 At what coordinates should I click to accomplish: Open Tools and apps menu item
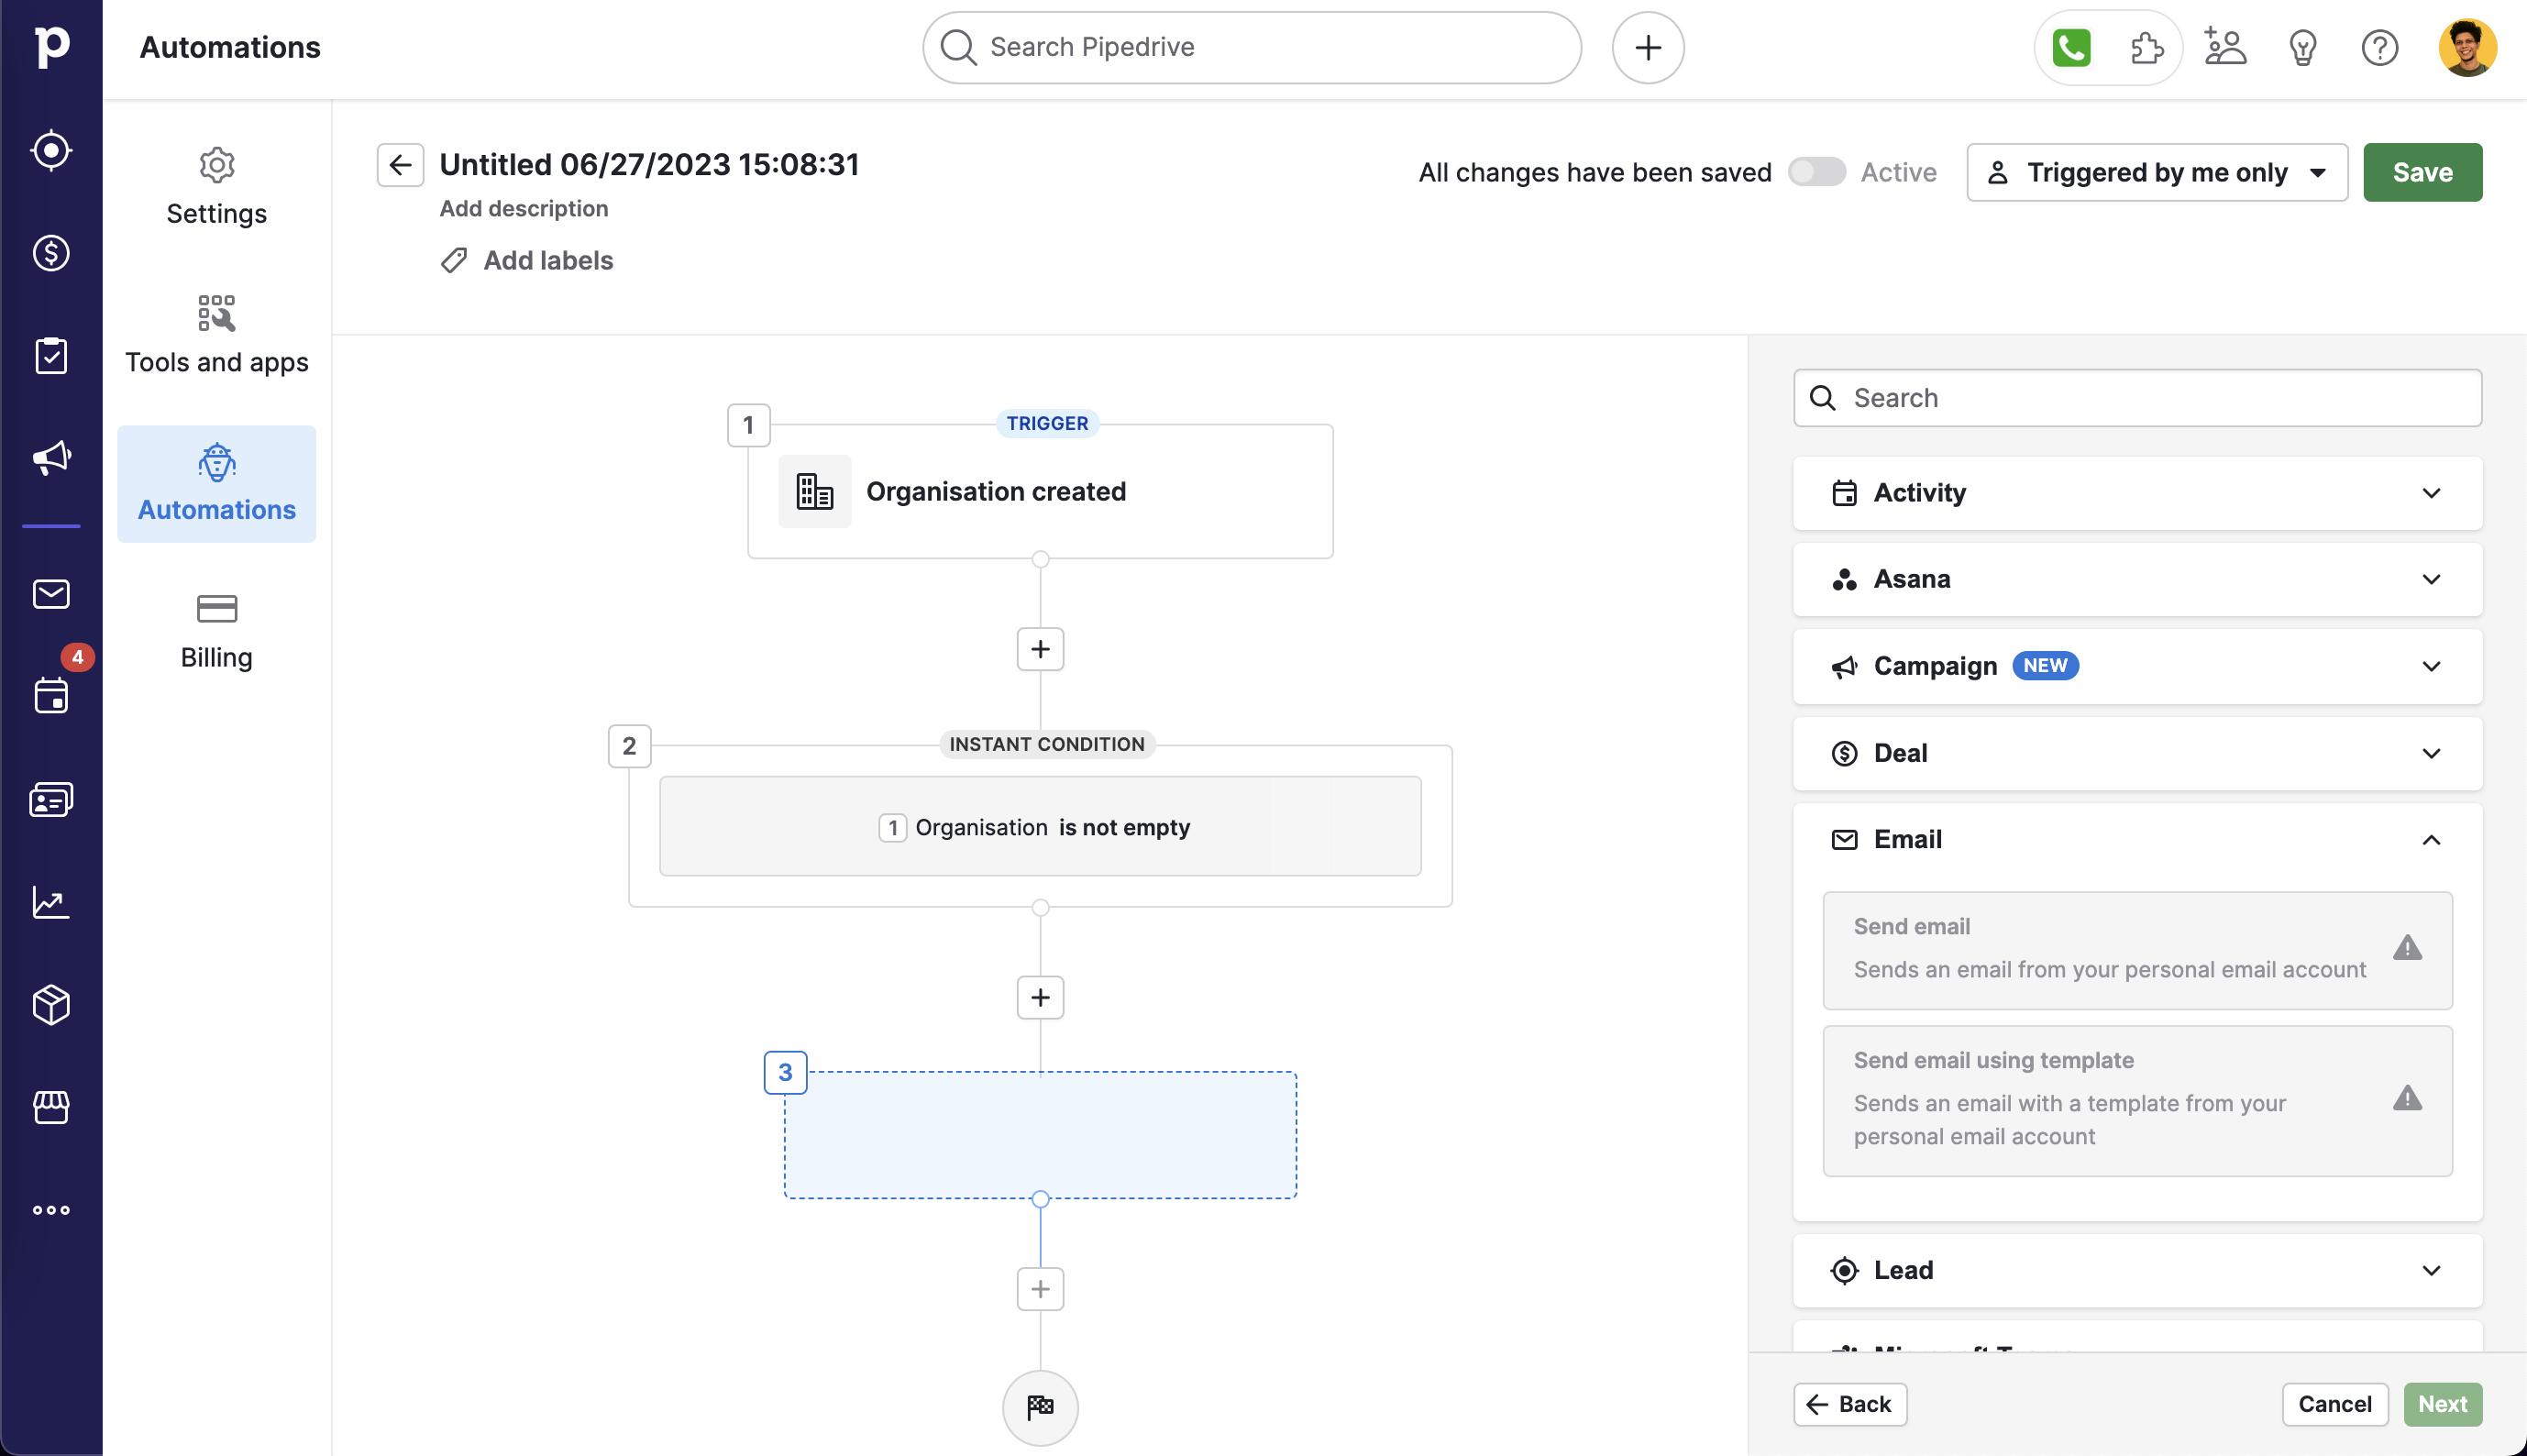[x=216, y=335]
